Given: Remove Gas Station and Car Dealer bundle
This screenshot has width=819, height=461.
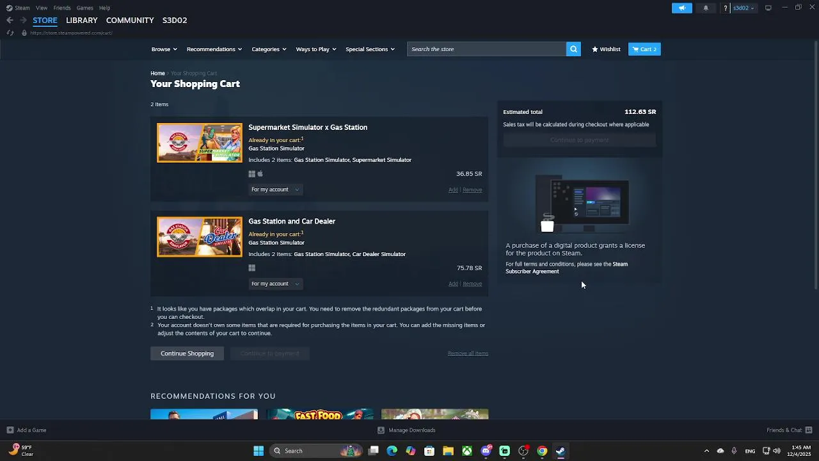Looking at the screenshot, I should click(472, 284).
